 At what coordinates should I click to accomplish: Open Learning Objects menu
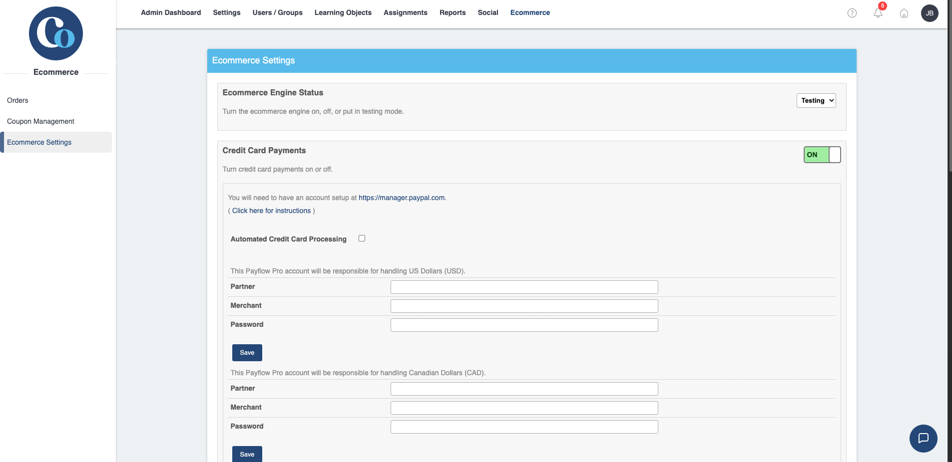pyautogui.click(x=343, y=12)
